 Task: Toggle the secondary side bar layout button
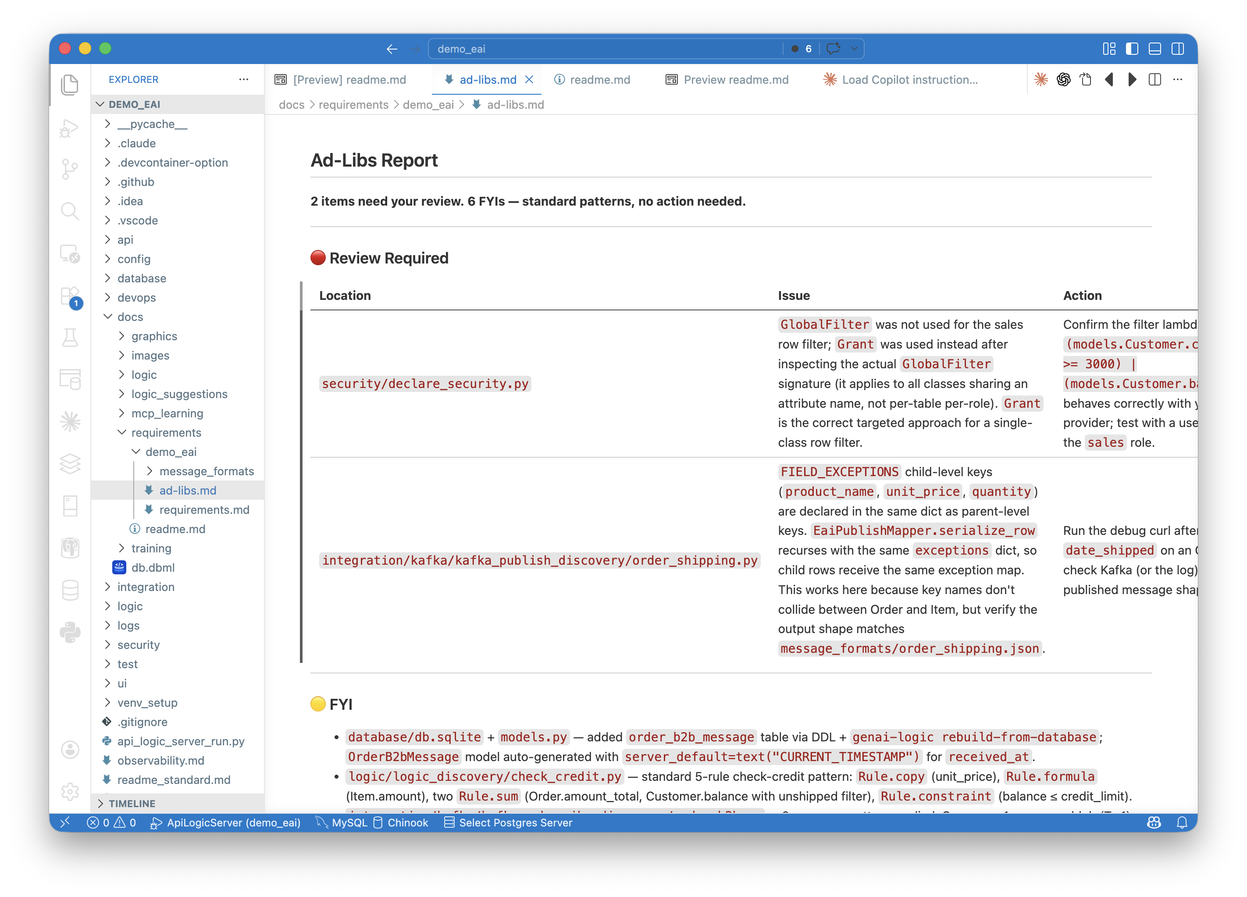point(1178,49)
